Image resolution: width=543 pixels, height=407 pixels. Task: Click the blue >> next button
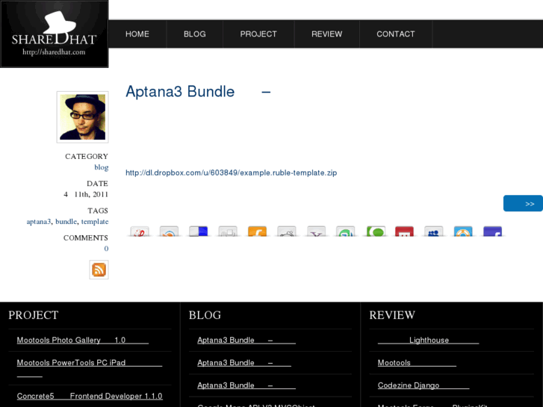click(x=523, y=203)
